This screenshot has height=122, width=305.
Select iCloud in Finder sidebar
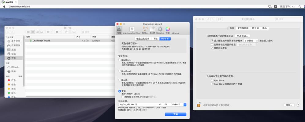tap(13, 67)
